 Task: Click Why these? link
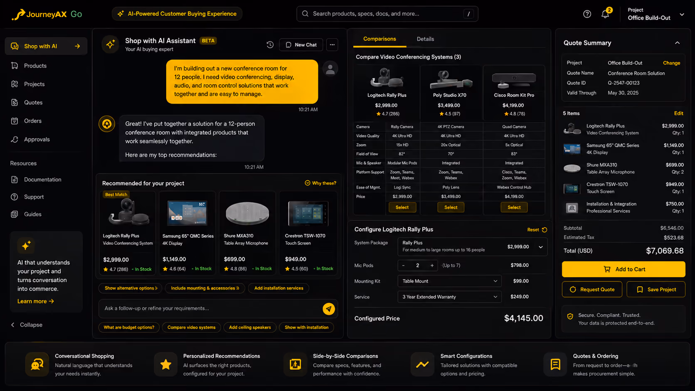pyautogui.click(x=320, y=183)
